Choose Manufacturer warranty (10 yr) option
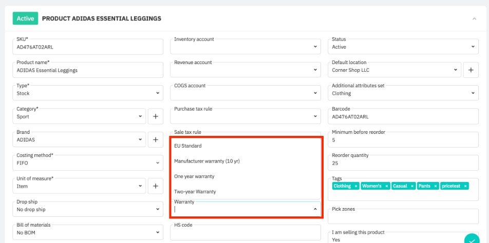The width and height of the screenshot is (489, 243). (x=207, y=161)
